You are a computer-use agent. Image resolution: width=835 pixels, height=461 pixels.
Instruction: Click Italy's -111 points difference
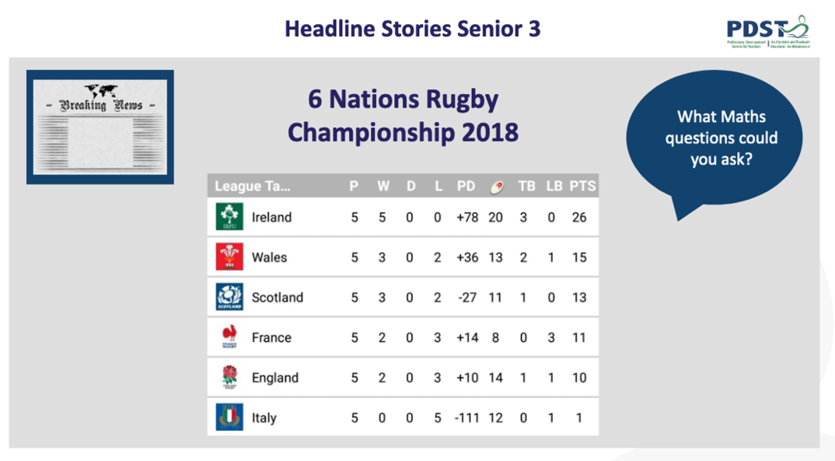467,418
